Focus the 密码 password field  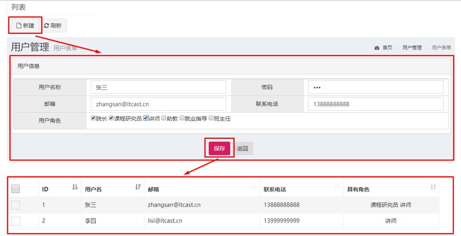[375, 87]
